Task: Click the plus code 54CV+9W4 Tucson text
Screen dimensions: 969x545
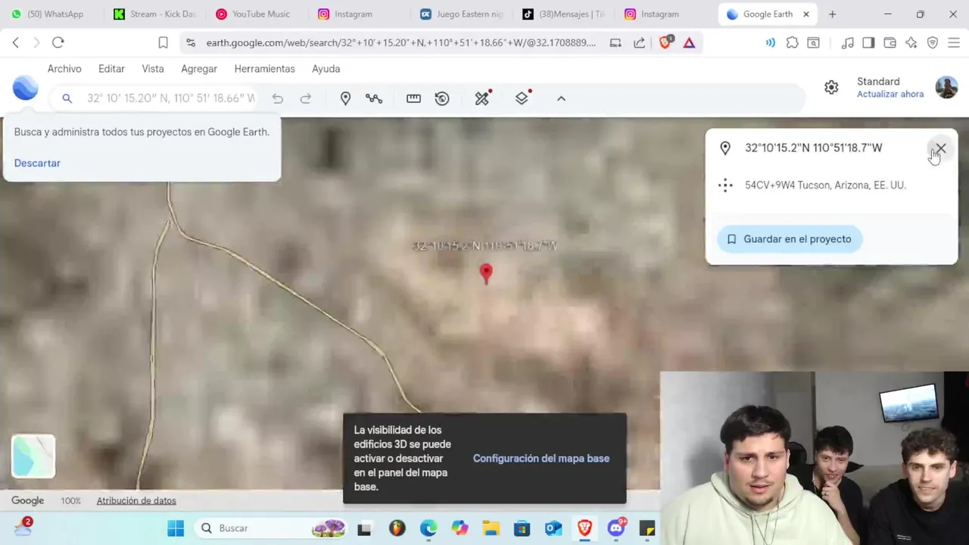Action: (825, 185)
